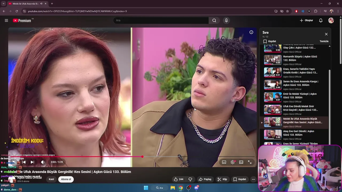342x192 pixels.
Task: Create a clip with Klip button
Action: 222,179
